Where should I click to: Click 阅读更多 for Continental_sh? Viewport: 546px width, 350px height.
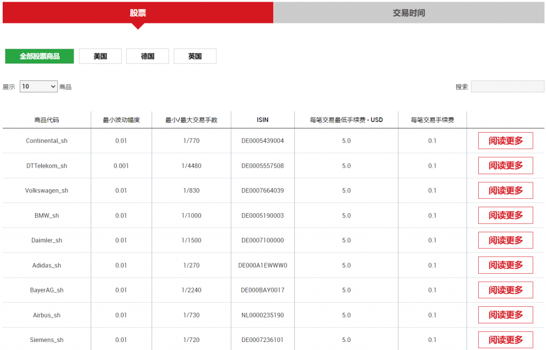505,141
